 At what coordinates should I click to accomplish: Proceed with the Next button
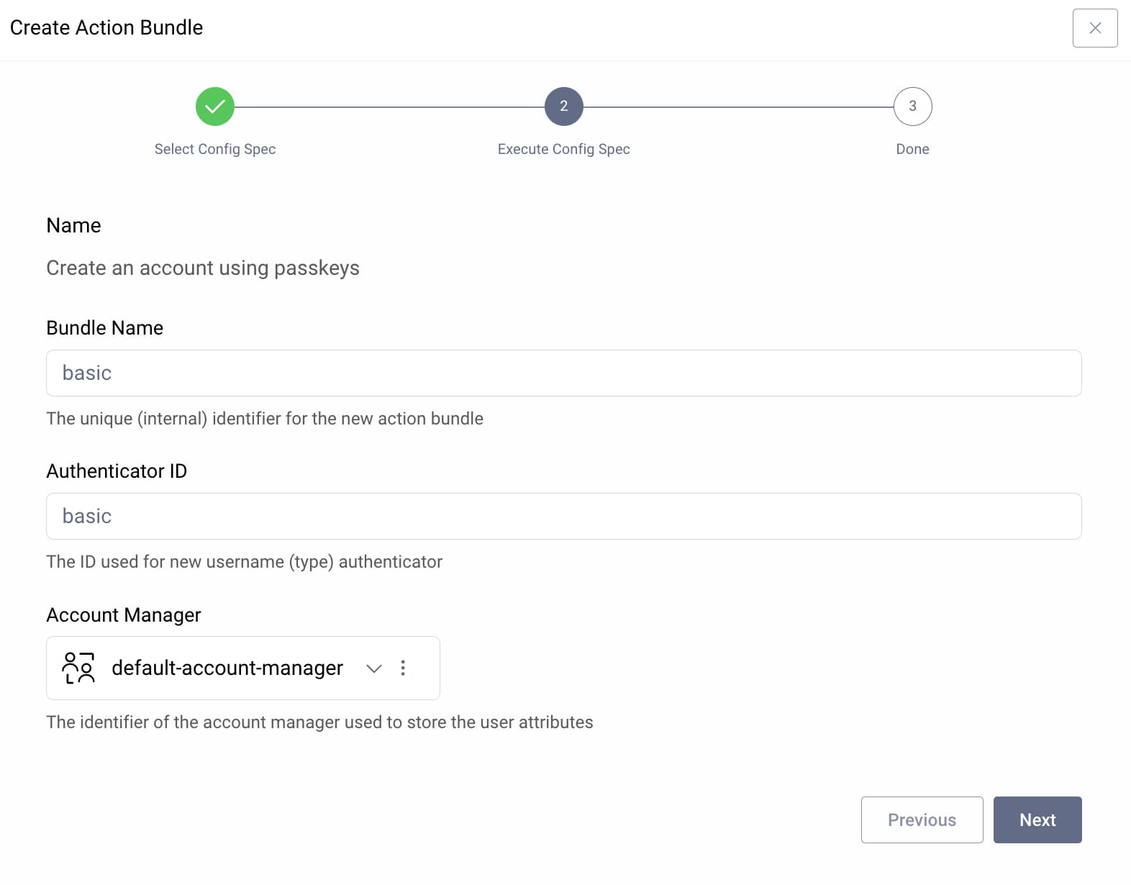pyautogui.click(x=1037, y=820)
